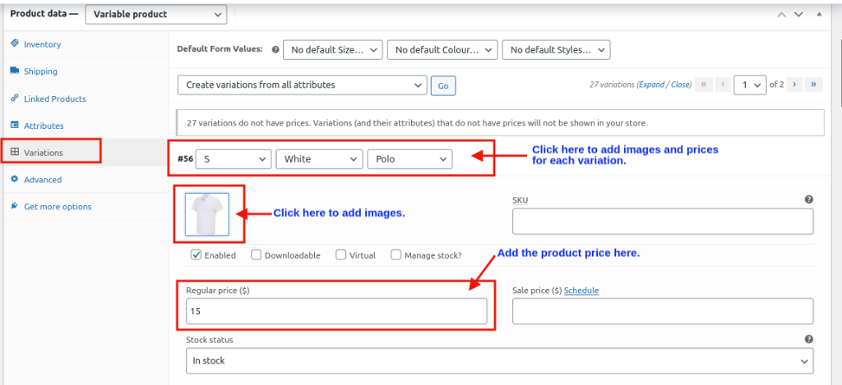Open the No default Size dropdown

click(333, 50)
